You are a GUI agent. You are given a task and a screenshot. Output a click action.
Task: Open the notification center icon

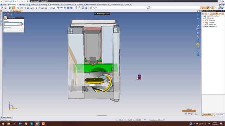coord(221,124)
